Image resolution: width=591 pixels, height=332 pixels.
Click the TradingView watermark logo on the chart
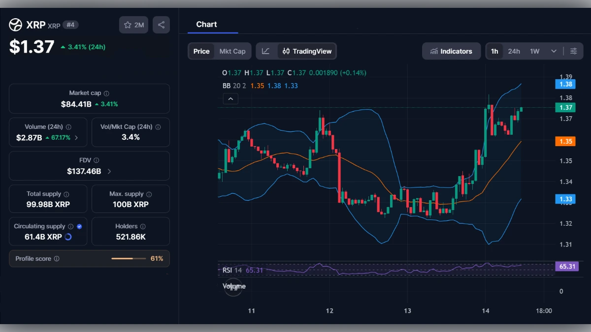coord(233,287)
